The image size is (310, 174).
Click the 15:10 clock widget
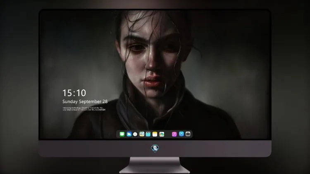[x=74, y=93]
